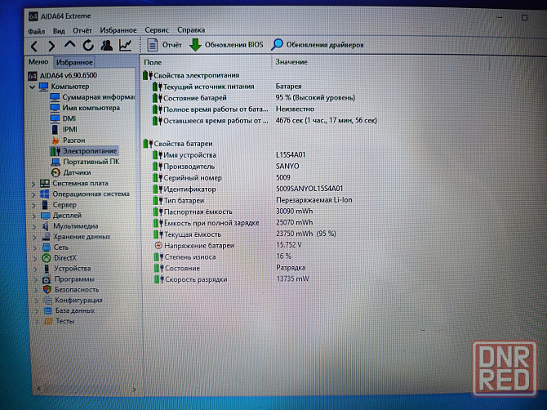Click the green download arrow icon
Image resolution: width=547 pixels, height=410 pixels.
[195, 45]
